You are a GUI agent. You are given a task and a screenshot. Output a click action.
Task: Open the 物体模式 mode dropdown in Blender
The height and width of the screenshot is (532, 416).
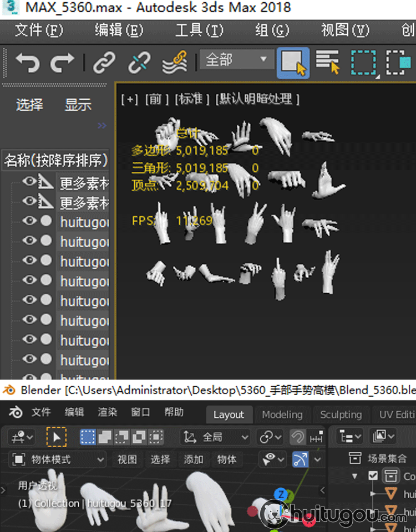58,459
